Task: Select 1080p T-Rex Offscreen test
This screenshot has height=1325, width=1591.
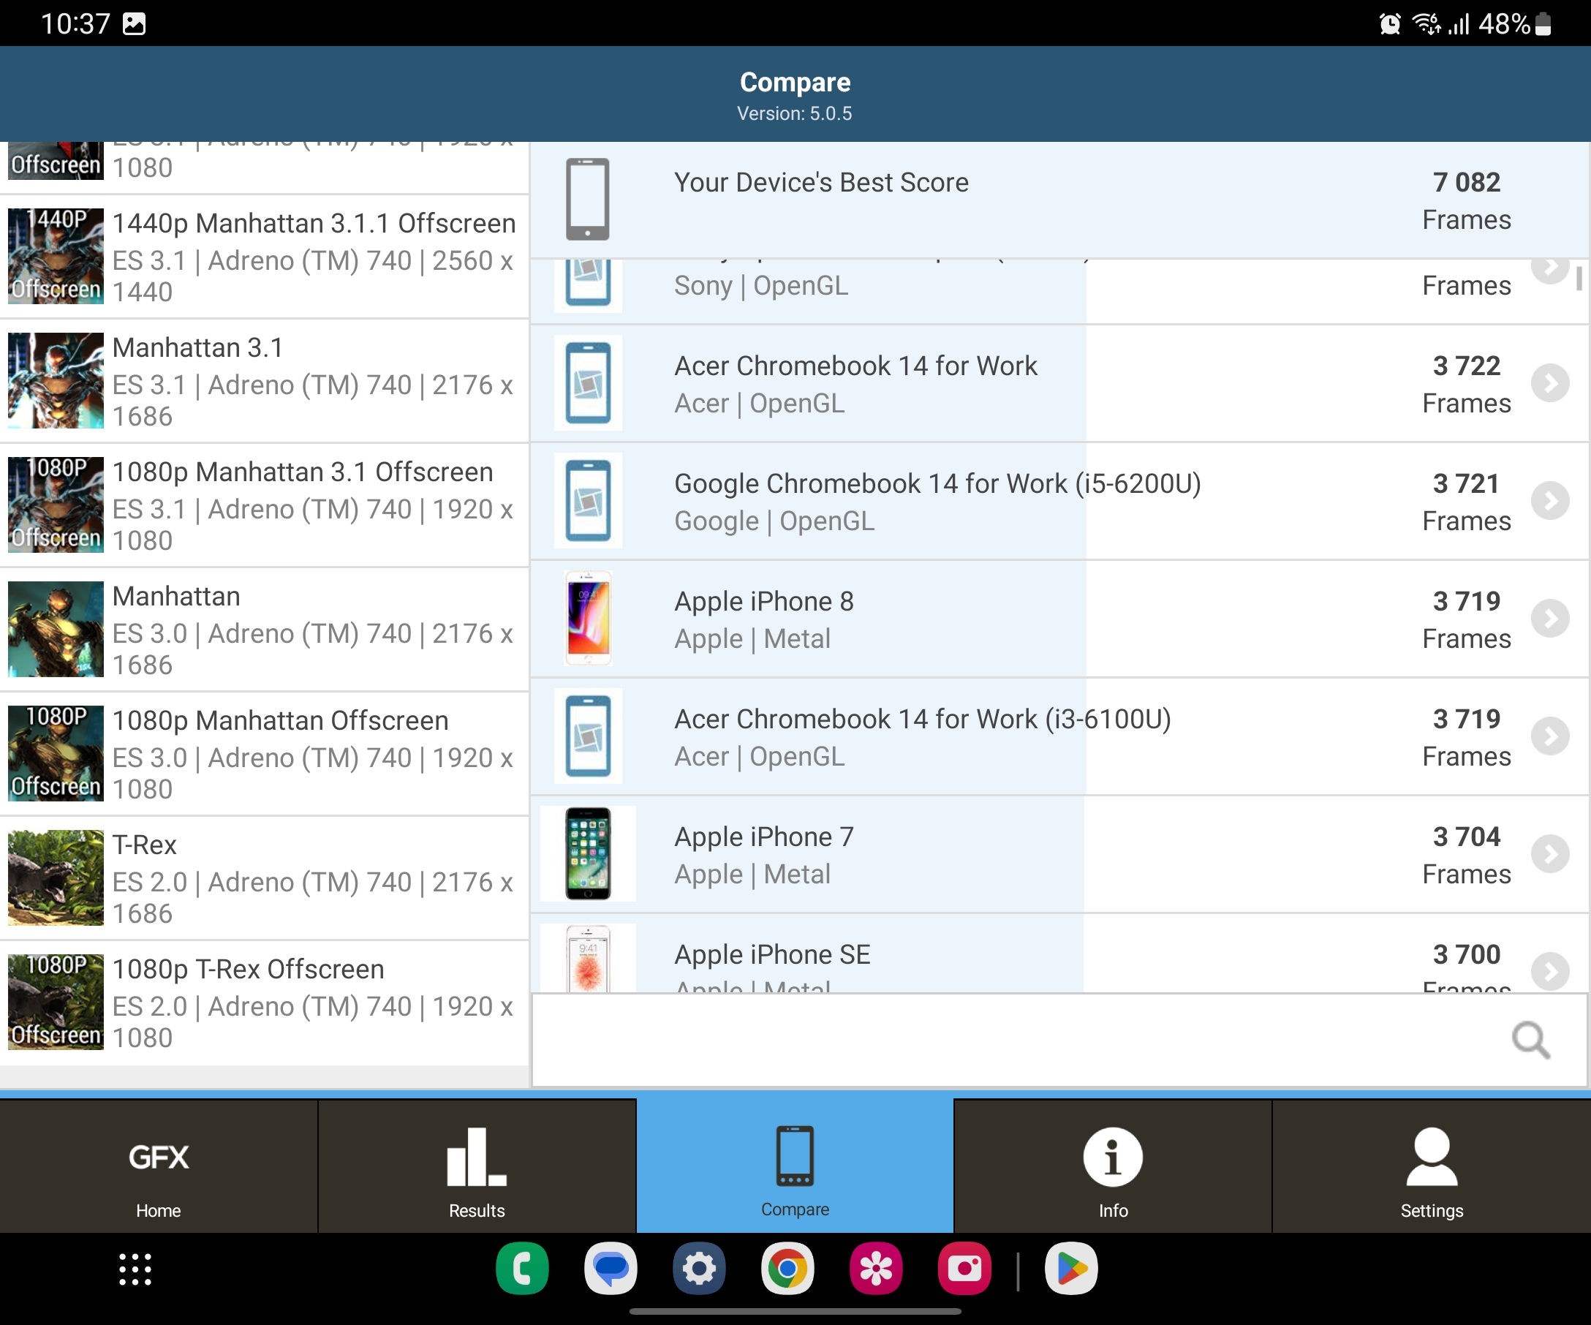Action: coord(264,1003)
